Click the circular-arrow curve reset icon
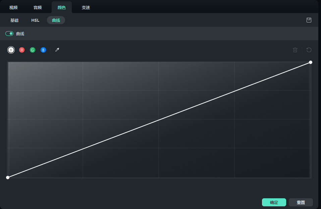The width and height of the screenshot is (321, 209). click(309, 50)
